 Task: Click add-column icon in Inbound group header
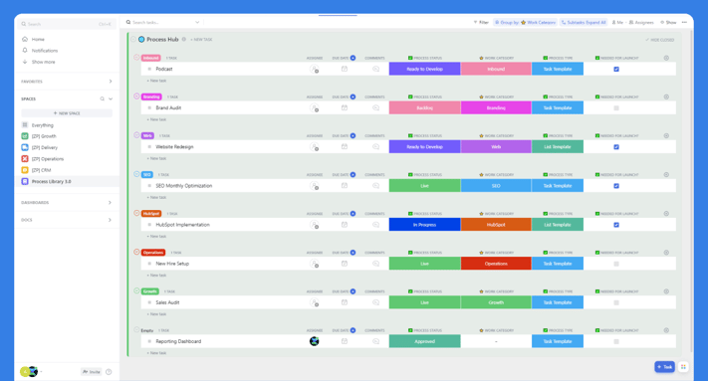coord(666,58)
